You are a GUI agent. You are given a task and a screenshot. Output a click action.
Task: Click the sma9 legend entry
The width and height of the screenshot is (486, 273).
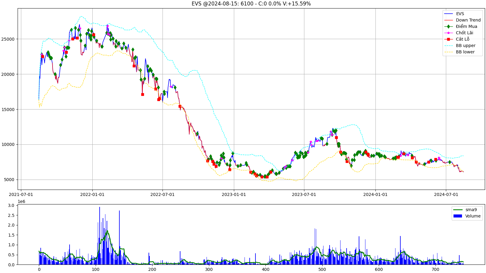[x=465, y=210]
